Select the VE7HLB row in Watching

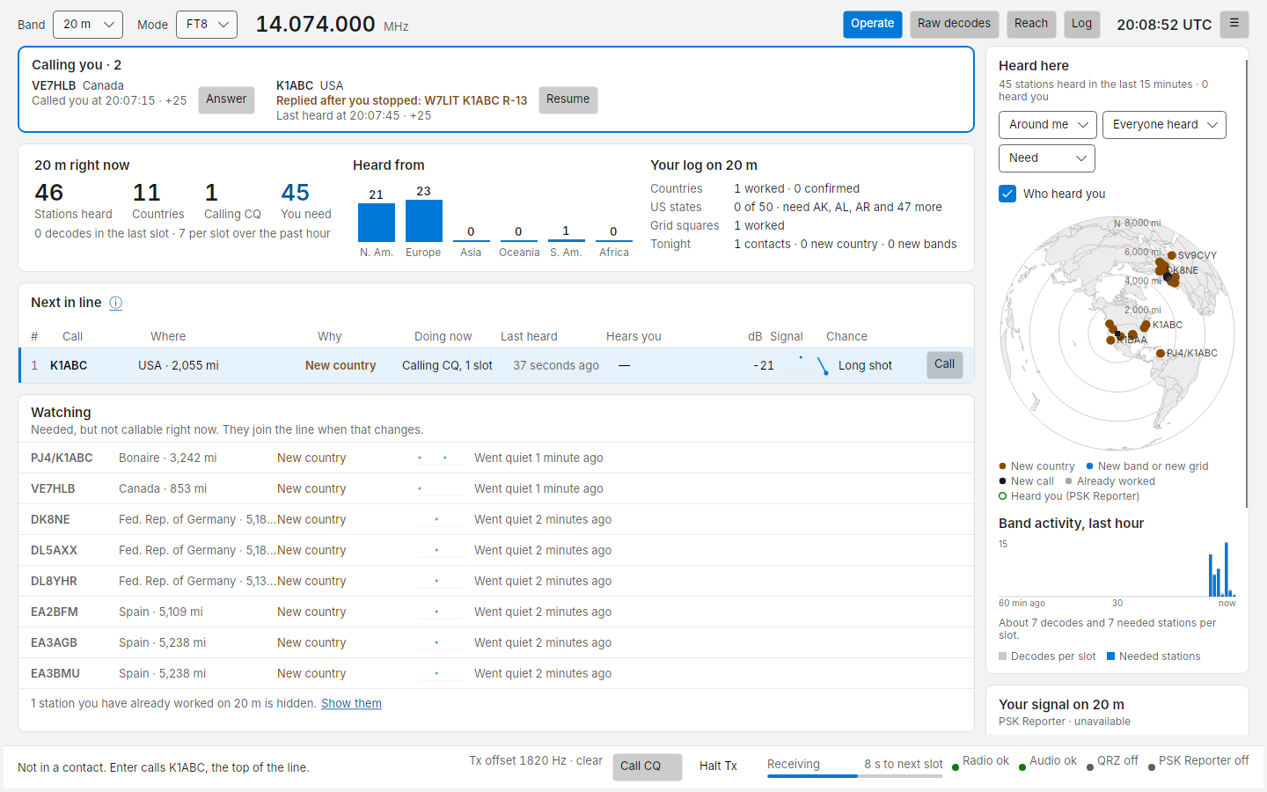[x=496, y=488]
